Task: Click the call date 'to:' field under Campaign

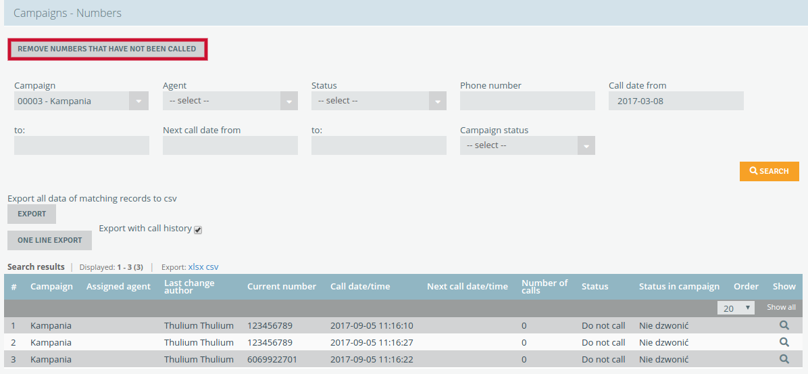Action: pyautogui.click(x=82, y=145)
